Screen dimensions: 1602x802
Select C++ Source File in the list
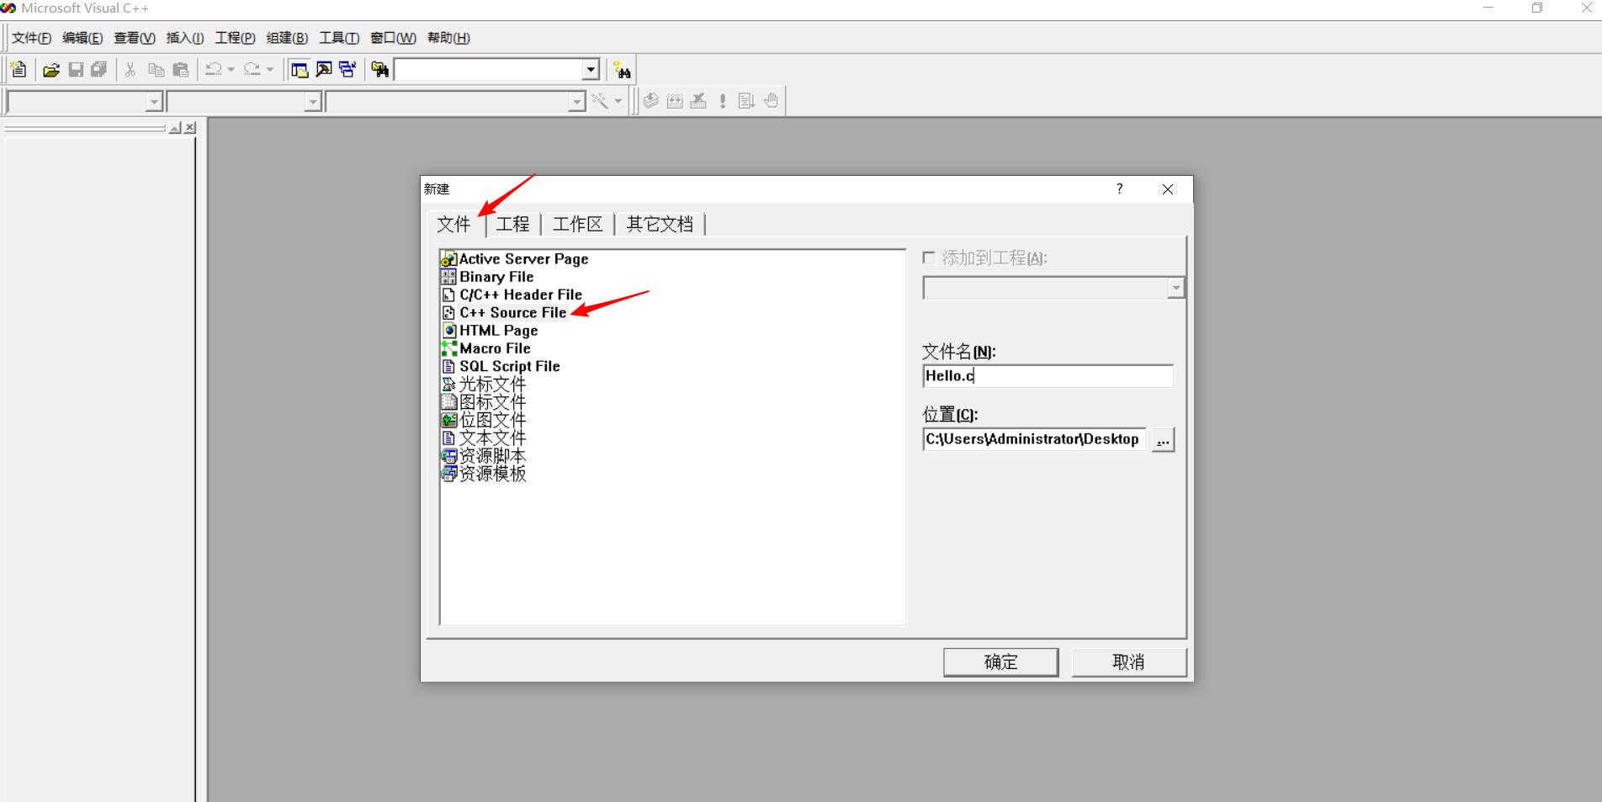click(x=512, y=312)
